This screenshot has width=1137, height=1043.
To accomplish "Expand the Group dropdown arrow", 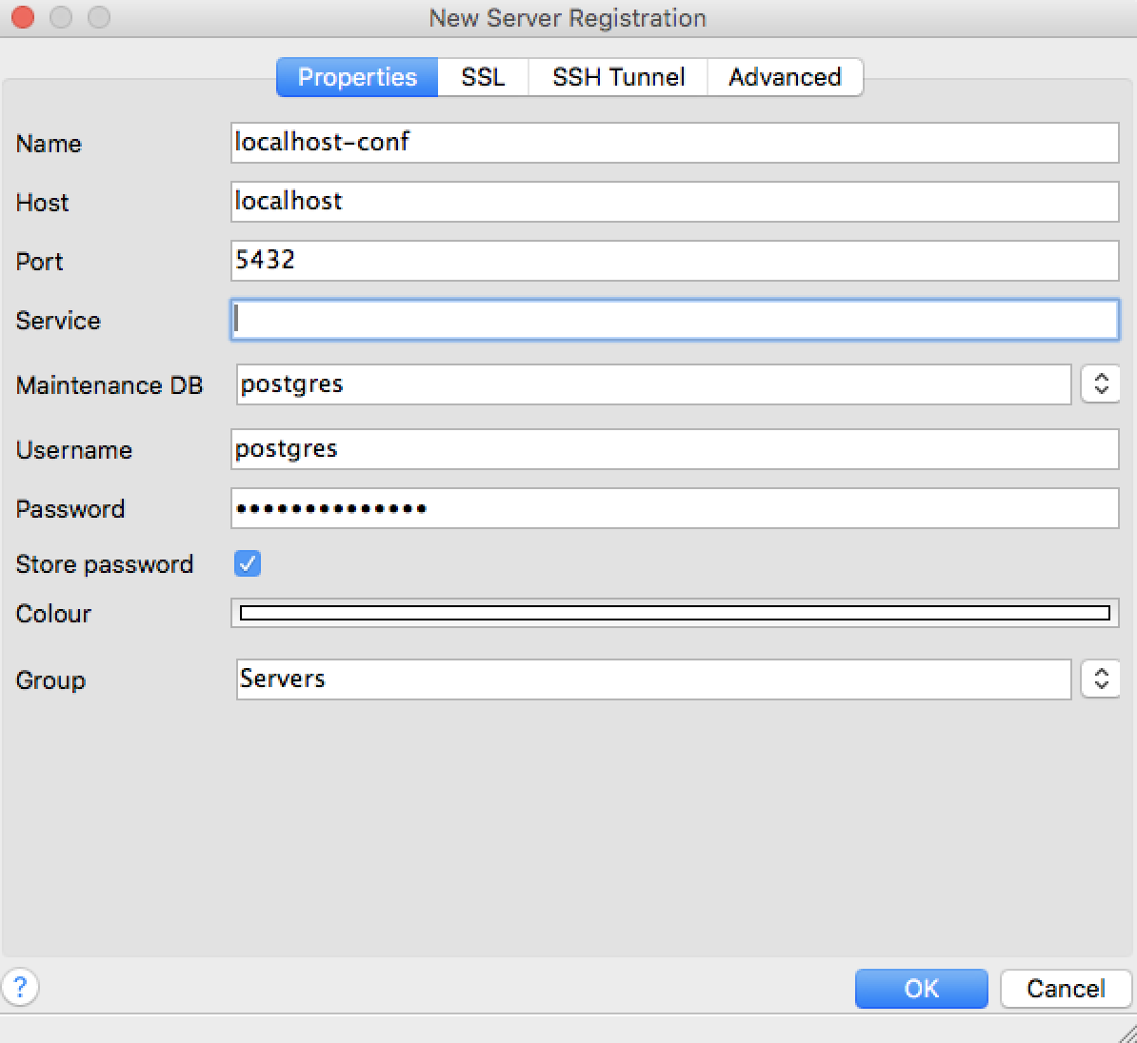I will (1101, 679).
